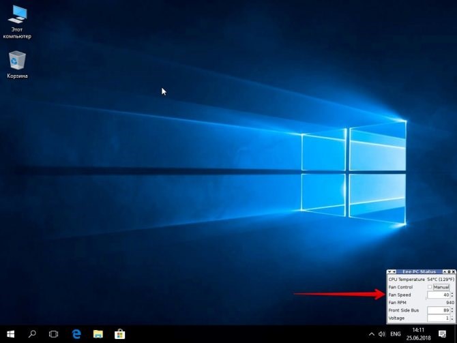Launch Microsoft Edge from taskbar
This screenshot has height=343, width=457.
[76, 334]
